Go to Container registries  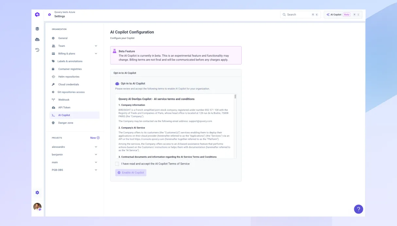pos(75,69)
